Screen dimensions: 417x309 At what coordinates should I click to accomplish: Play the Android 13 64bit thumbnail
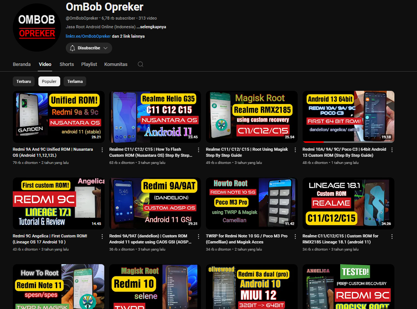pyautogui.click(x=349, y=117)
